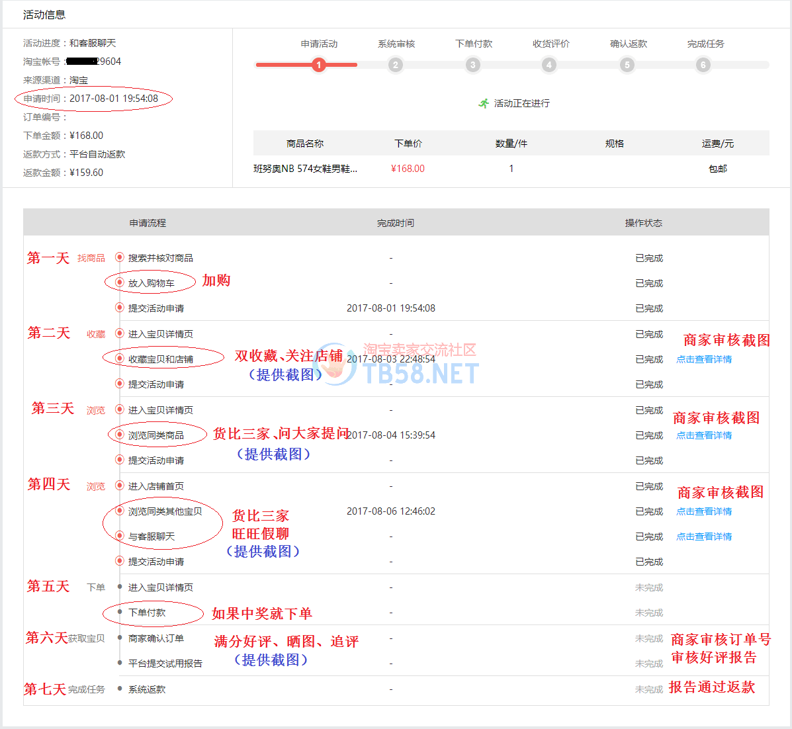Click step 4 circle for 收货评价
This screenshot has height=729, width=792.
pos(549,65)
